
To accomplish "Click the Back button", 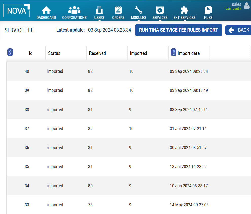I will coord(239,30).
